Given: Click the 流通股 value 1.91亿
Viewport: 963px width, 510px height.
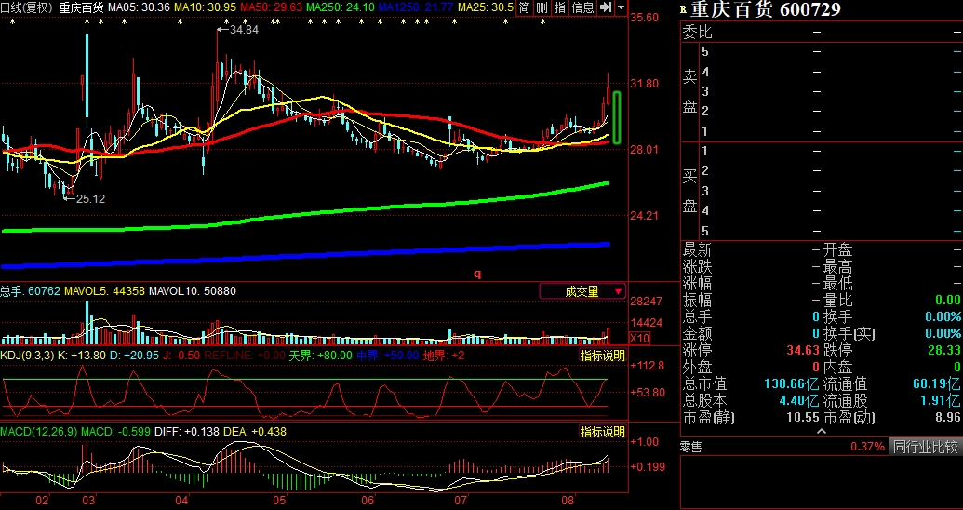Looking at the screenshot, I should 941,400.
